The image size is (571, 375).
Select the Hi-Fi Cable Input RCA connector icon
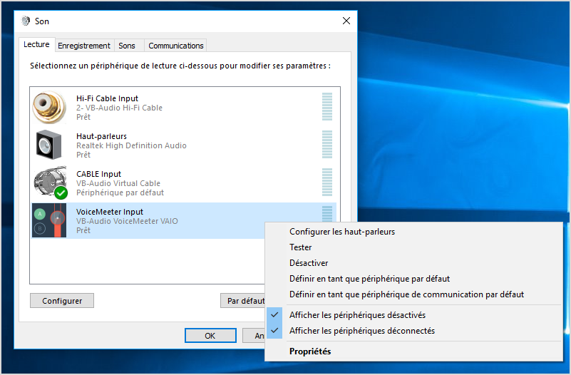coord(49,108)
